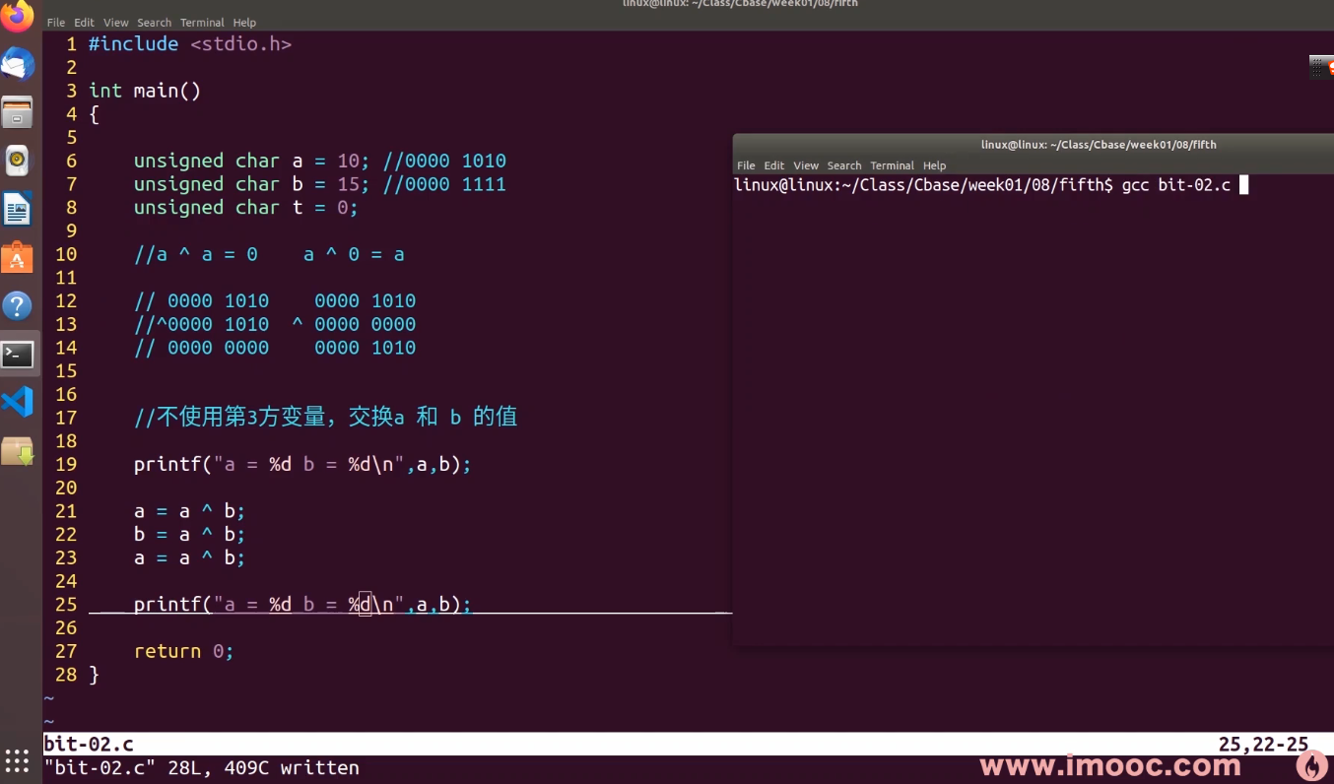Click the '#include <stdio.h>' line
The image size is (1334, 784).
pos(190,44)
